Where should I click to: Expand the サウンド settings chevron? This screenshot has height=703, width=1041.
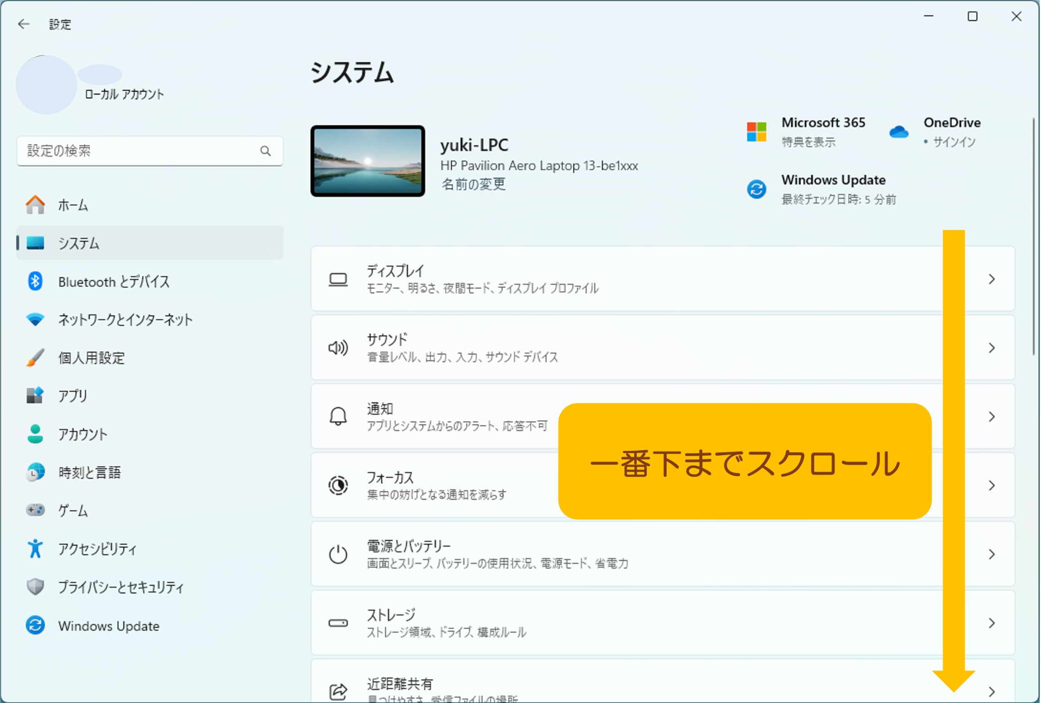[991, 348]
